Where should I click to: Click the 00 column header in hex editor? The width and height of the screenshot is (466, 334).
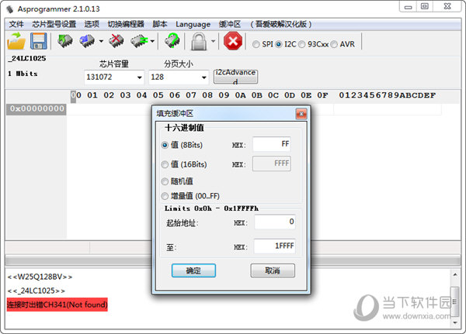click(76, 95)
